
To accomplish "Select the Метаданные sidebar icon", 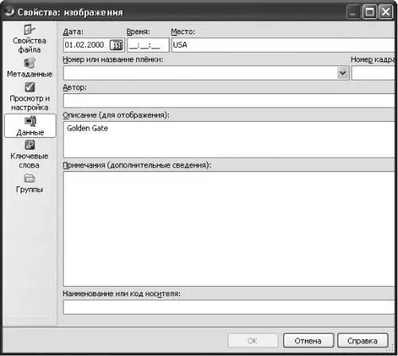I will [29, 63].
